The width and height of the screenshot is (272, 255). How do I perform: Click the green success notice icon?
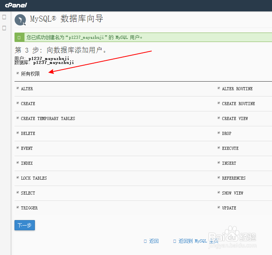click(x=19, y=38)
